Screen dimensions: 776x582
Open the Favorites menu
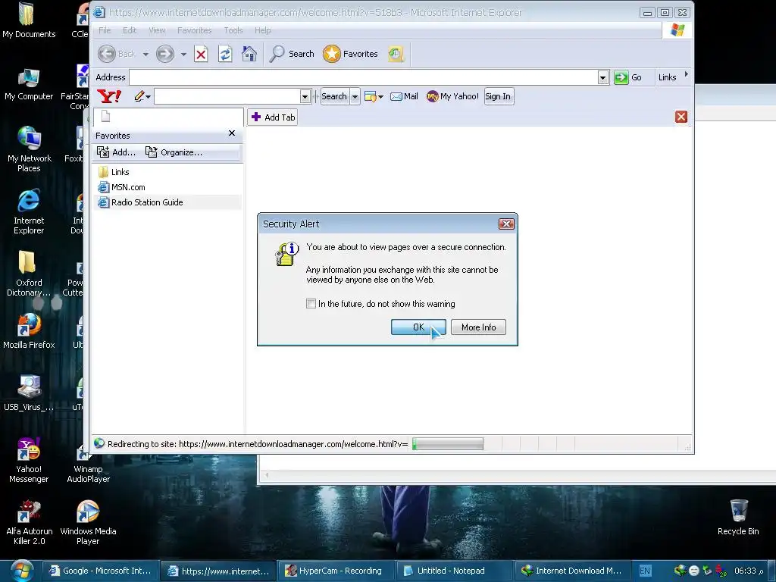click(195, 30)
